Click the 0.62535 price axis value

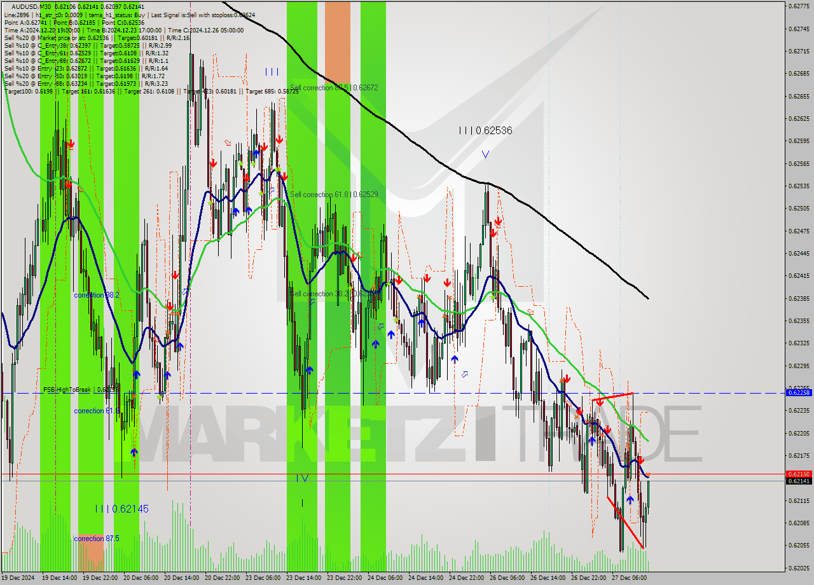click(799, 186)
